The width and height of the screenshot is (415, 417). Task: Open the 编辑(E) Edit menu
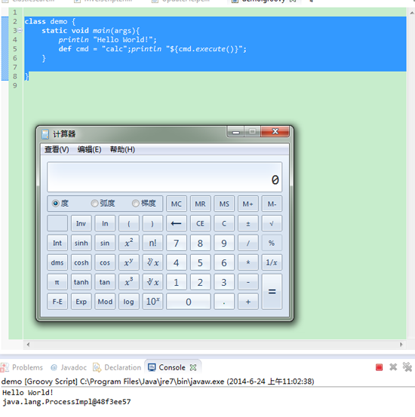tap(89, 149)
